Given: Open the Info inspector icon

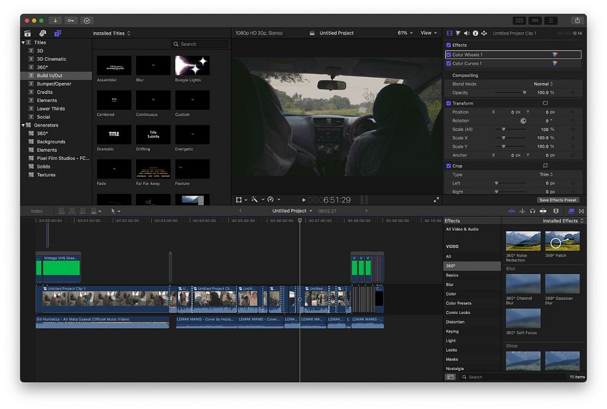Looking at the screenshot, I should click(475, 33).
